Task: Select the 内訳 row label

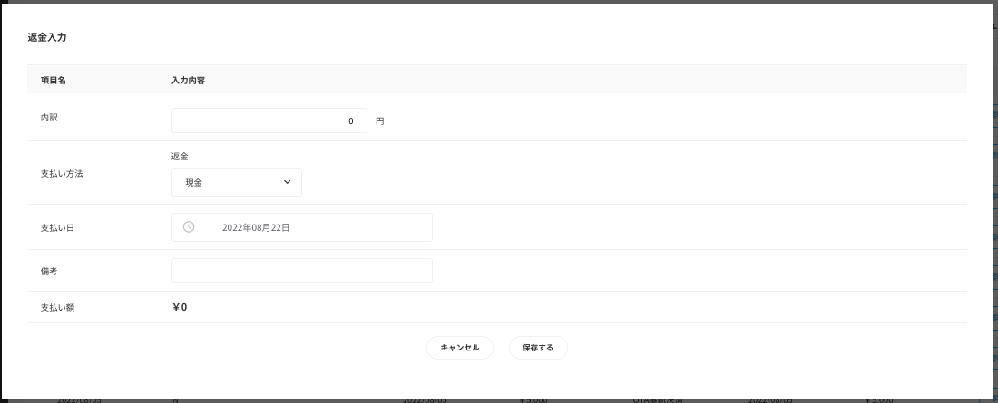Action: (49, 118)
